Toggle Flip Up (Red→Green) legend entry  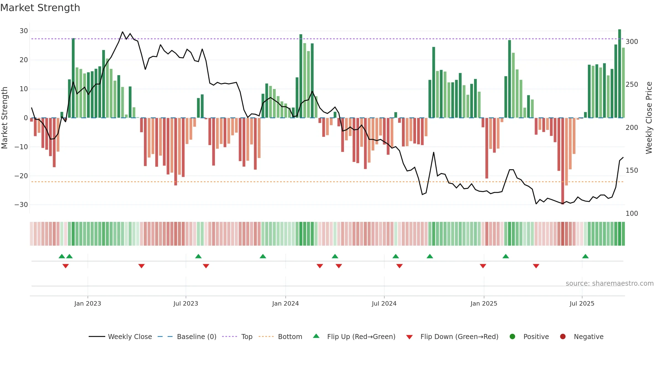[x=354, y=337]
